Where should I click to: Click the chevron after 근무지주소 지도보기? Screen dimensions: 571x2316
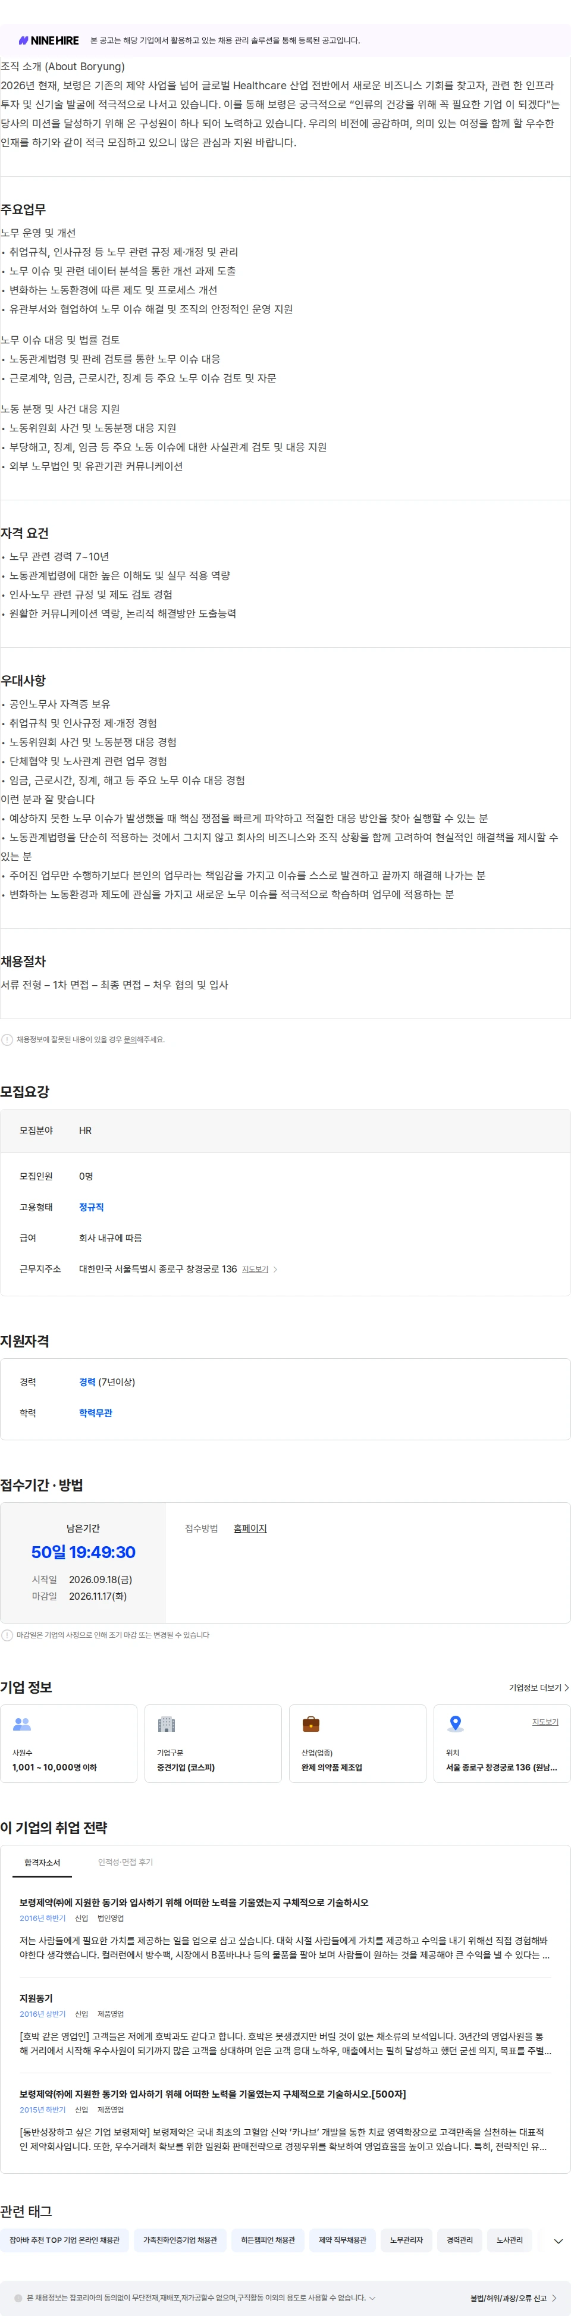pyautogui.click(x=275, y=1270)
